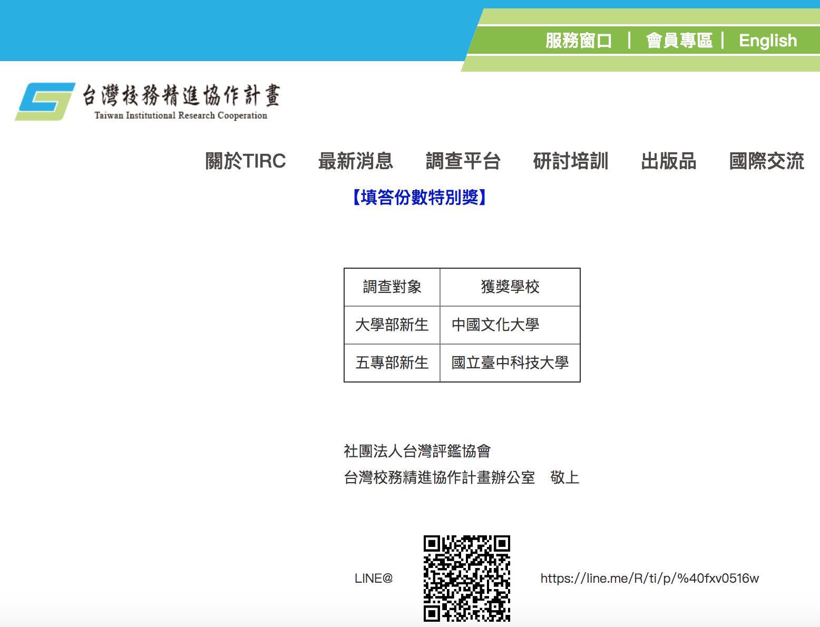Open the 服務窗口 link
Image resolution: width=820 pixels, height=627 pixels.
tap(579, 41)
